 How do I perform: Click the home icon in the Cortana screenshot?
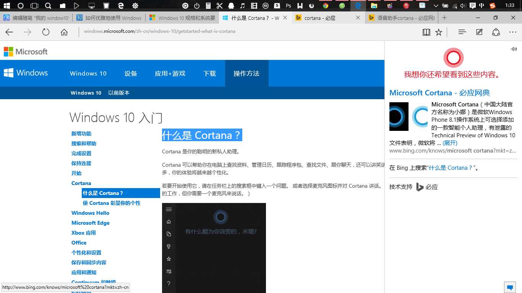(169, 222)
